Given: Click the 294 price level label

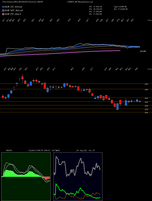Looking at the screenshot, I should tap(146, 113).
